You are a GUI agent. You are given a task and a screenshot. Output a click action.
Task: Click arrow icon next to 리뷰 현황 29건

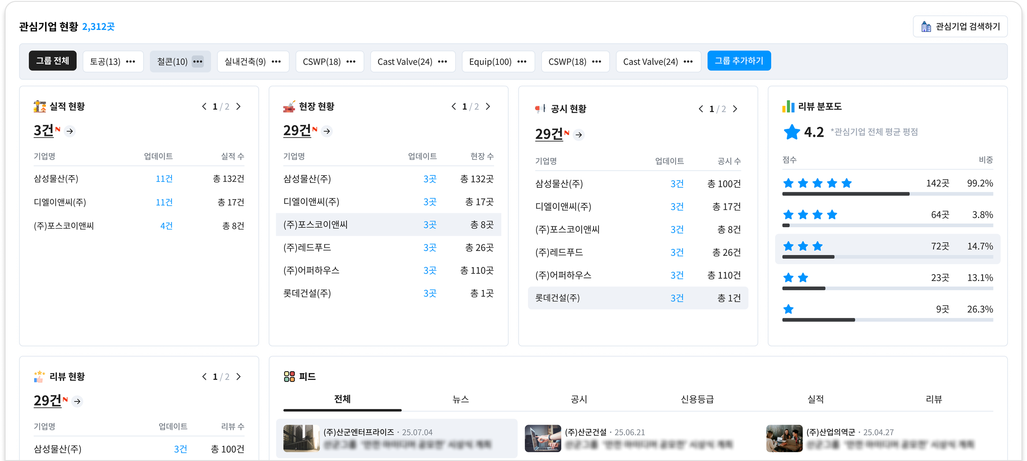tap(77, 401)
